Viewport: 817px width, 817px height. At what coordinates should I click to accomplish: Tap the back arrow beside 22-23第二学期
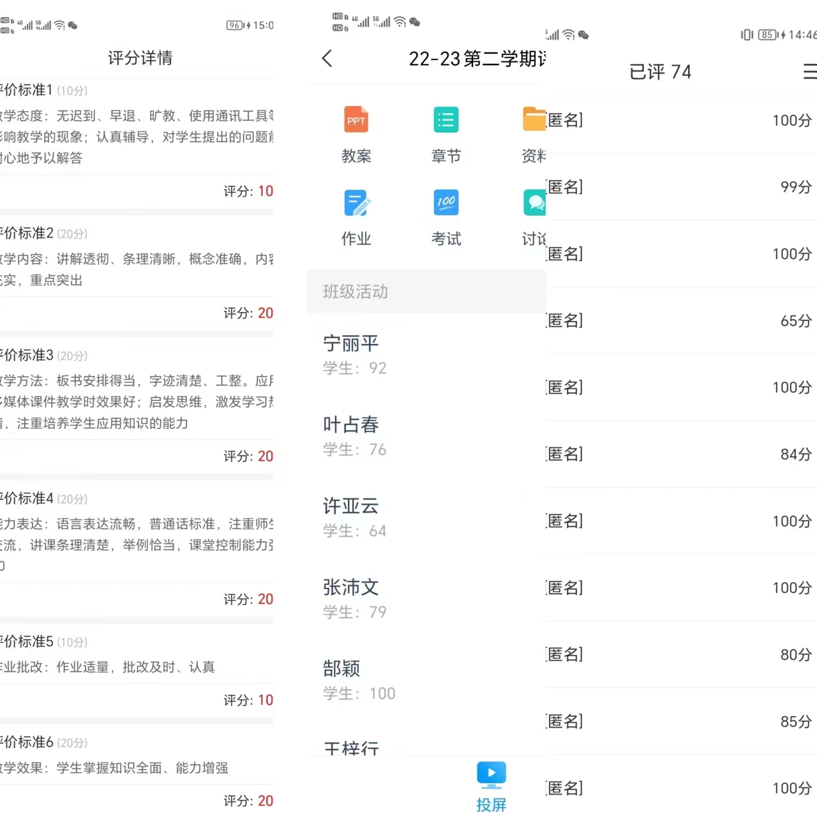coord(327,59)
